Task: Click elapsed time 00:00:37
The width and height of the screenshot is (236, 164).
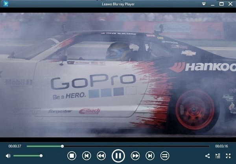Action: pos(15,146)
